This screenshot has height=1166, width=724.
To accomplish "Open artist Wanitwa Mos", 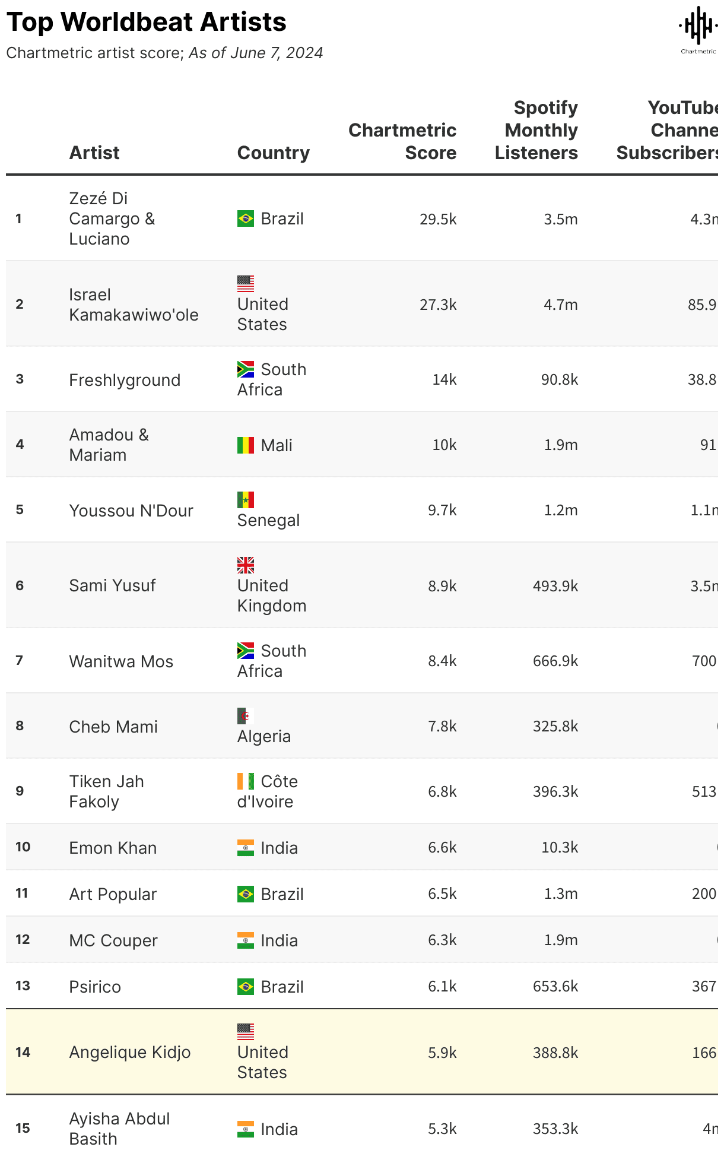I will [x=121, y=661].
